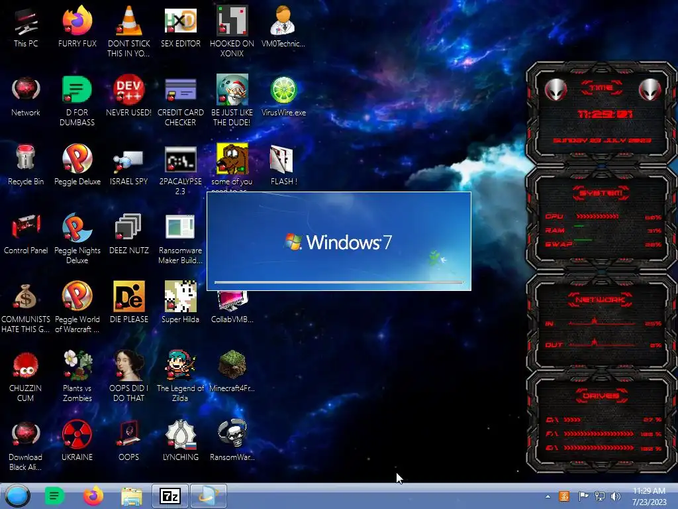This screenshot has height=509, width=678.
Task: Click the Java update tray icon
Action: pos(564,496)
